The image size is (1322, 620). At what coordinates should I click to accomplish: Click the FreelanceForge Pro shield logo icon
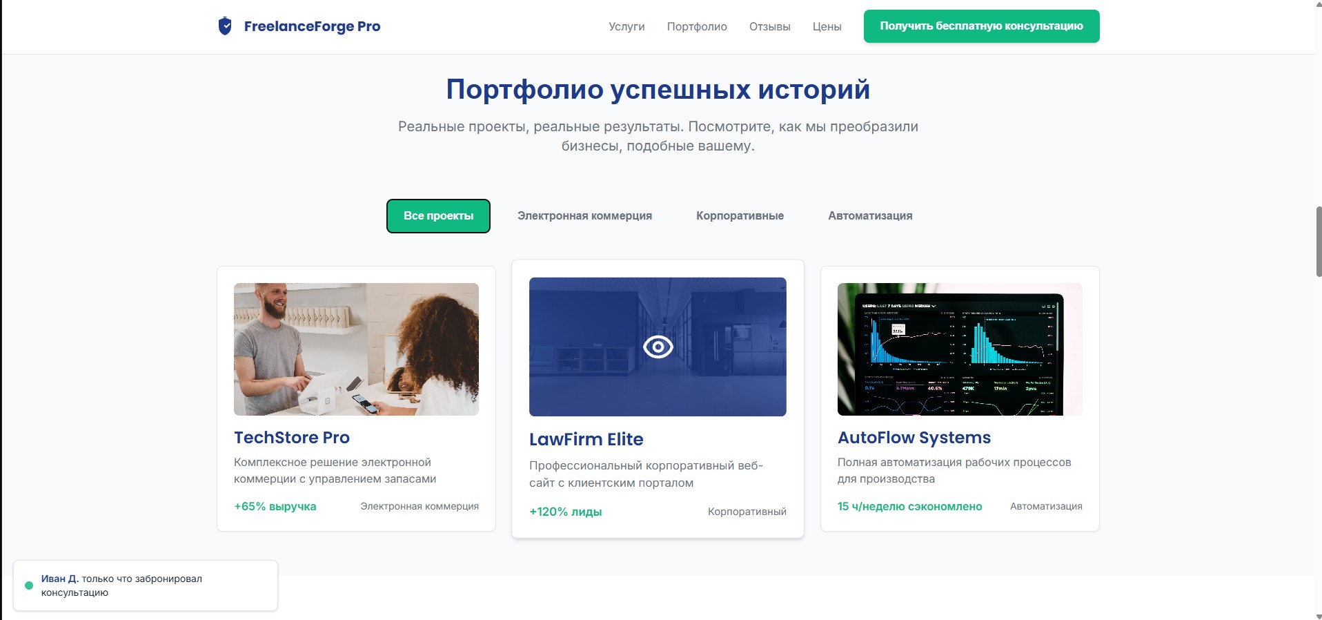click(x=225, y=26)
